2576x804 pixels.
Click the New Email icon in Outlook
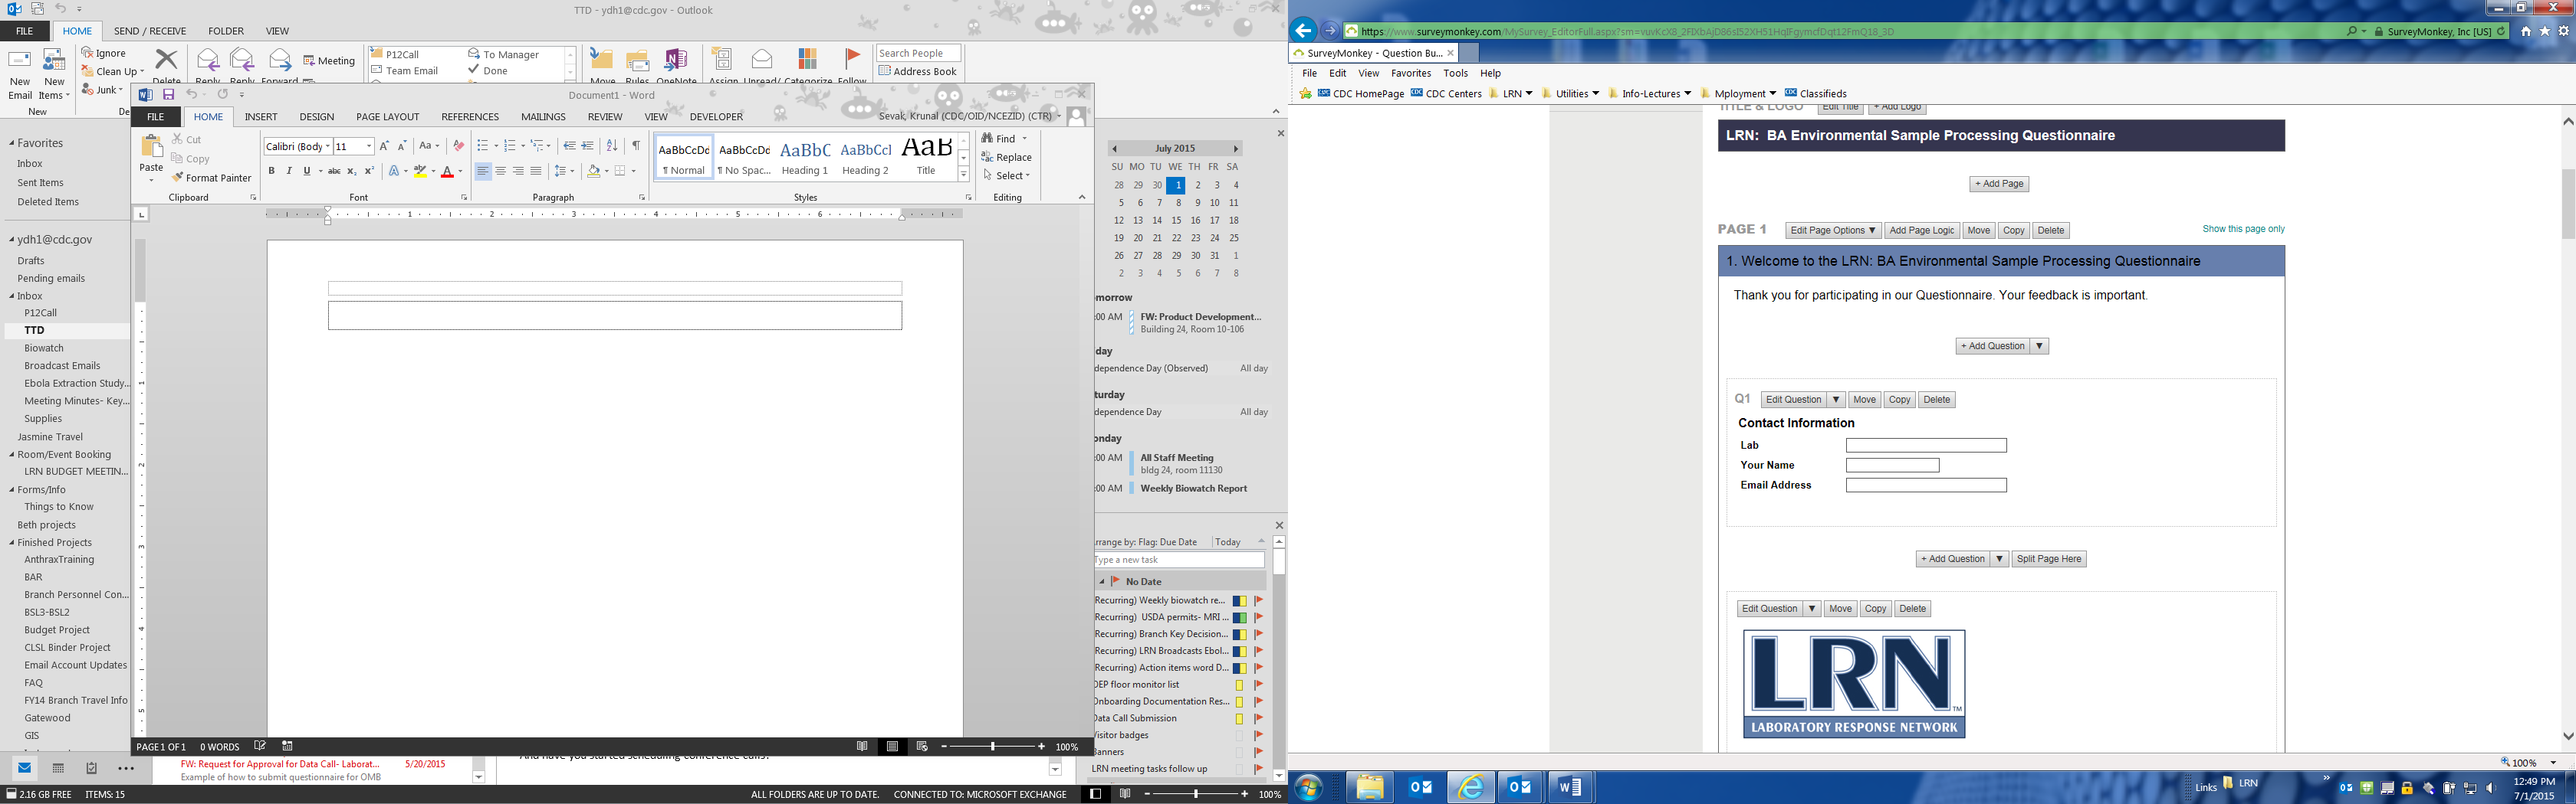click(x=20, y=60)
